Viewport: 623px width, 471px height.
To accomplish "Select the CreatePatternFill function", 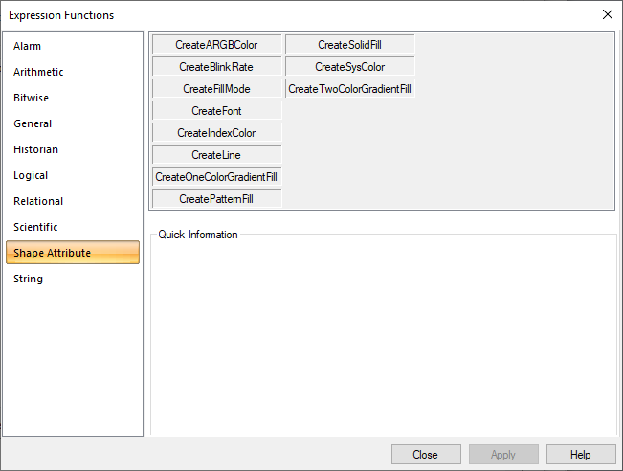I will point(216,199).
